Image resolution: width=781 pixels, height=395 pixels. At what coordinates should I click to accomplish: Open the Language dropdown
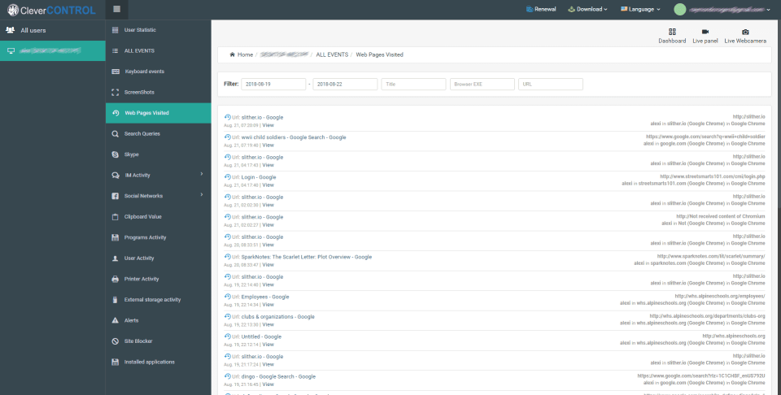[x=640, y=9]
